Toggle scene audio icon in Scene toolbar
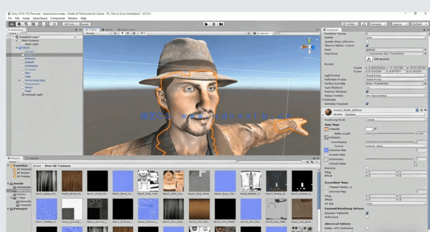430x232 pixels. pyautogui.click(x=128, y=33)
